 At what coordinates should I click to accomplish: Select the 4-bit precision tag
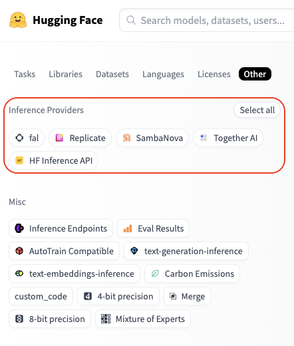pos(118,296)
